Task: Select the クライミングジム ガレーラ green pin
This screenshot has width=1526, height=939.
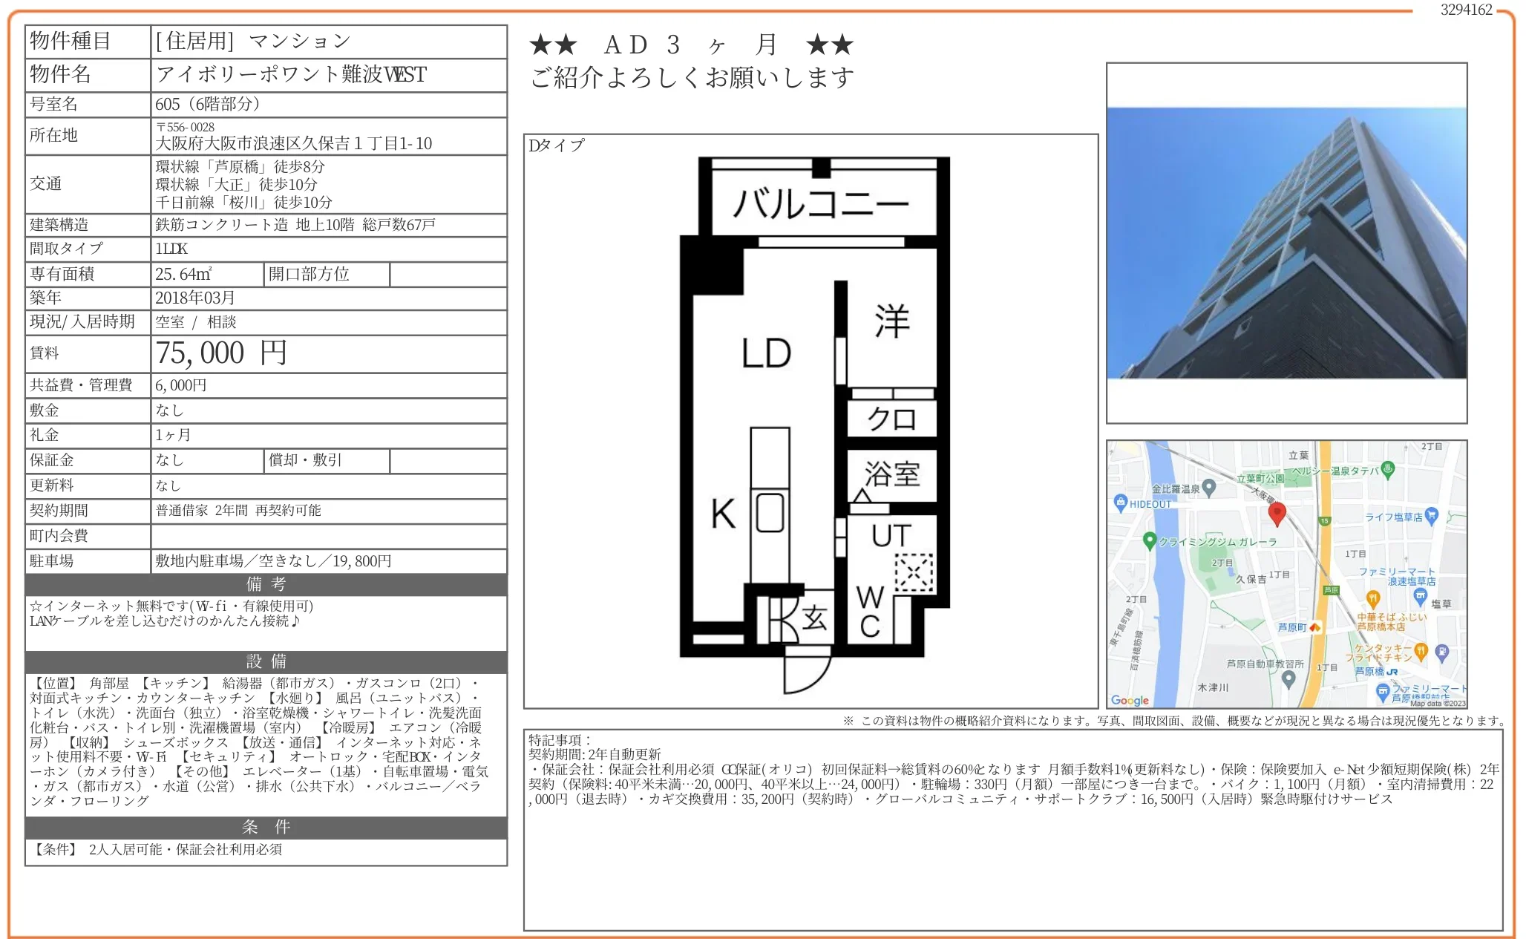Action: coord(1150,541)
